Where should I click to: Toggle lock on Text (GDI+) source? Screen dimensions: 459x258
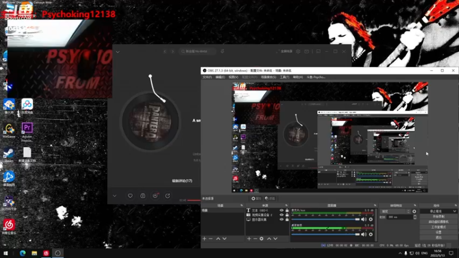pos(287,210)
